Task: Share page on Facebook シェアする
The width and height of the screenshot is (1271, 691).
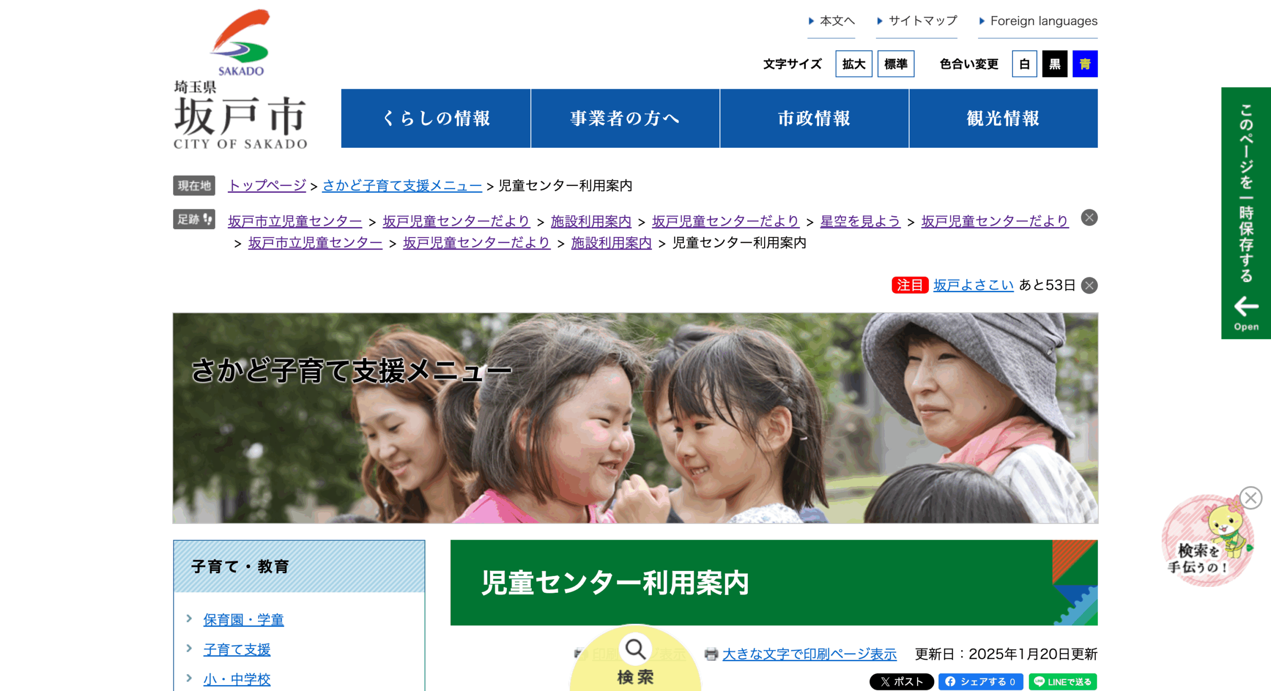Action: tap(981, 682)
